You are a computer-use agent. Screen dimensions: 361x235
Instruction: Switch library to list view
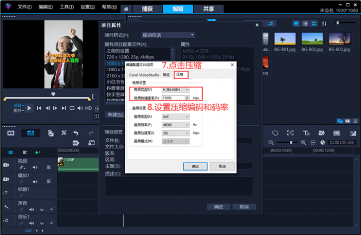(305, 23)
